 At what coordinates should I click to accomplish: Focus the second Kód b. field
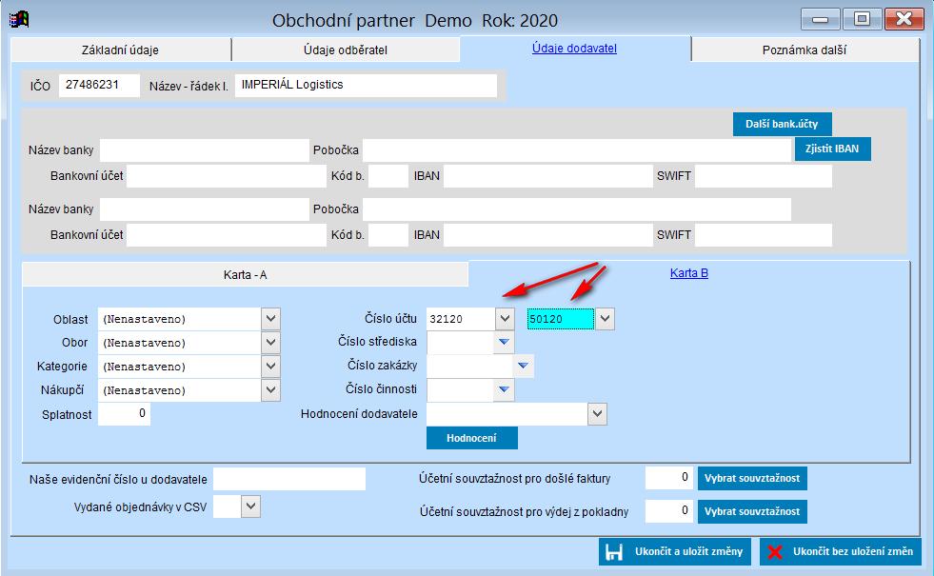[388, 235]
